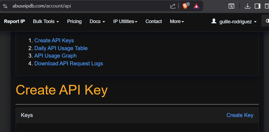Expand the IP Utilities dropdown
Image resolution: width=269 pixels, height=132 pixels.
pos(125,21)
